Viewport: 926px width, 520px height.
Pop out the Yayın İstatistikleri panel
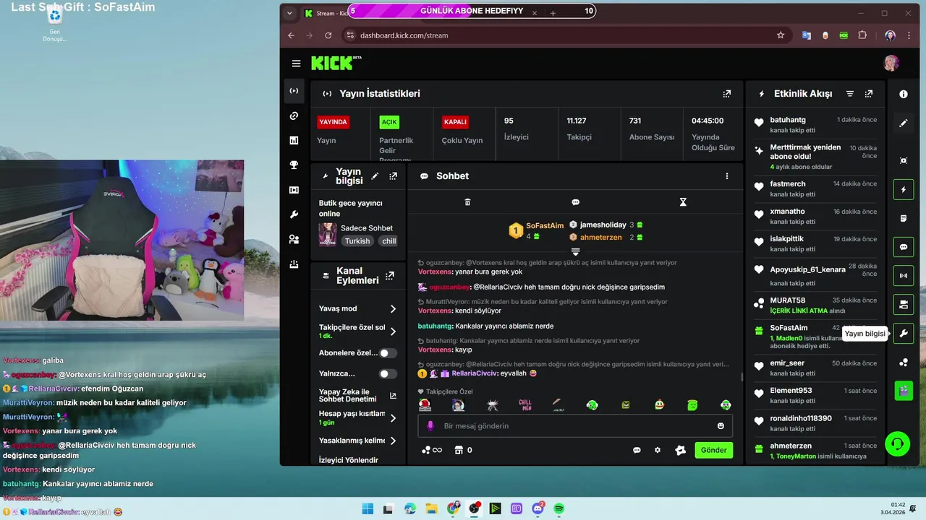(727, 94)
